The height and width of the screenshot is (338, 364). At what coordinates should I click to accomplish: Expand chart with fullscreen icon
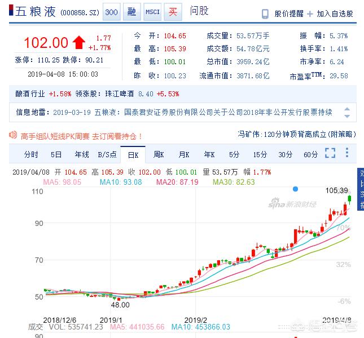(x=330, y=153)
